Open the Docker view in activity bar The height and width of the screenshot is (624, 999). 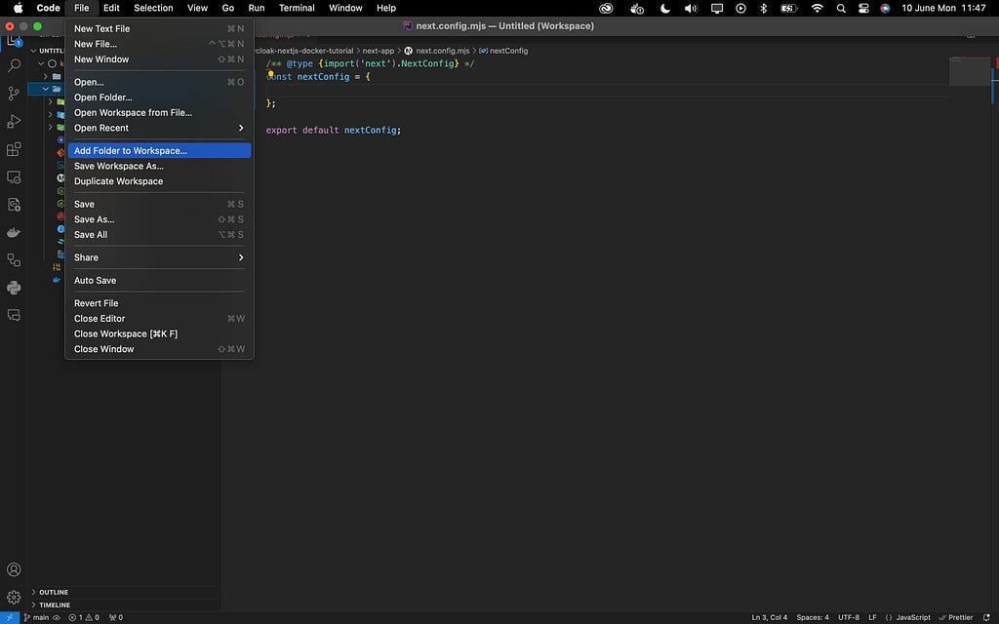tap(14, 232)
